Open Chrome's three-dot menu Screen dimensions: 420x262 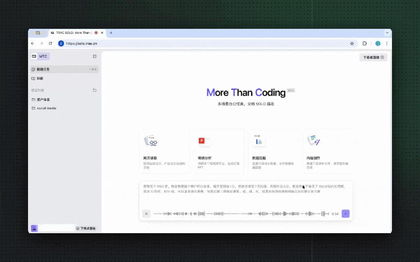click(x=387, y=44)
